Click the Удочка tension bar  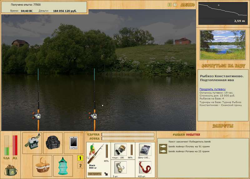[x=128, y=134]
